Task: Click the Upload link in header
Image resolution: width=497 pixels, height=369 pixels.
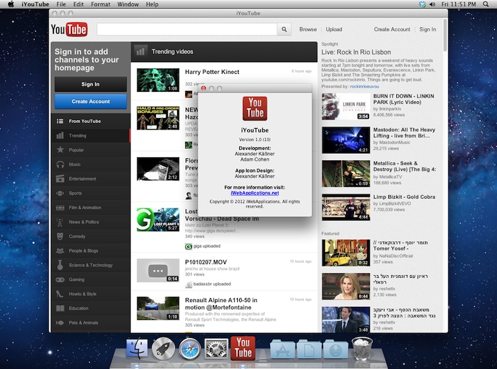Action: [x=334, y=29]
